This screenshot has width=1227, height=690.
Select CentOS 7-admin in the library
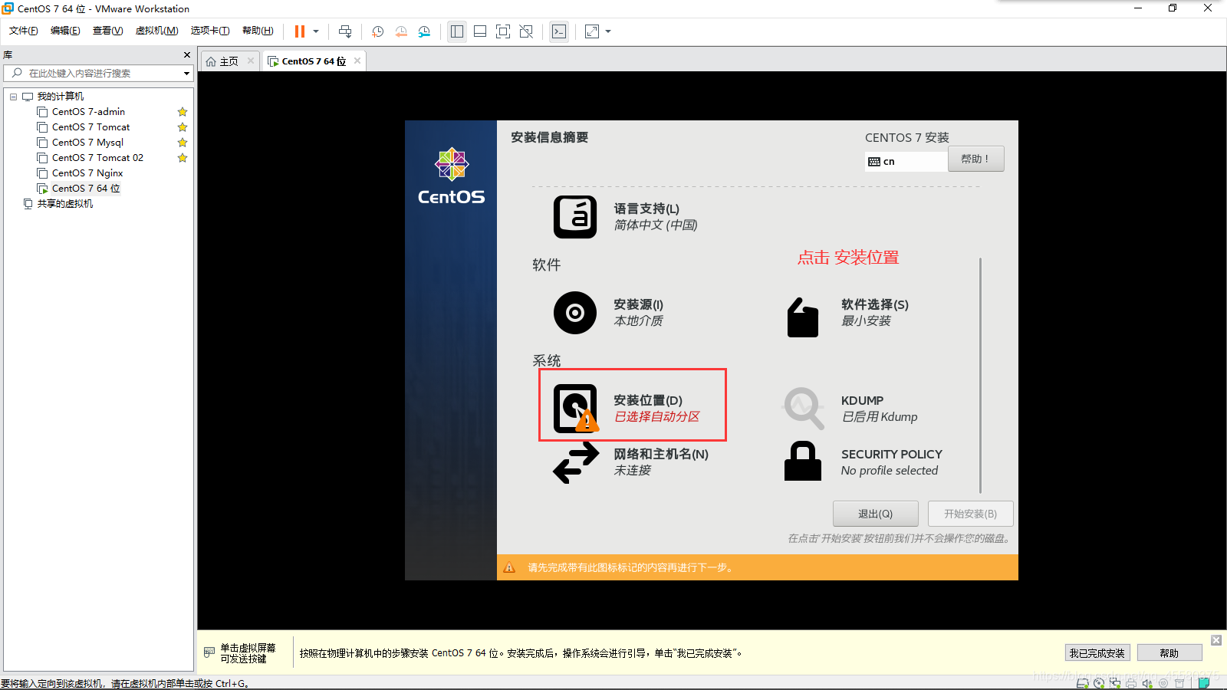pyautogui.click(x=88, y=112)
